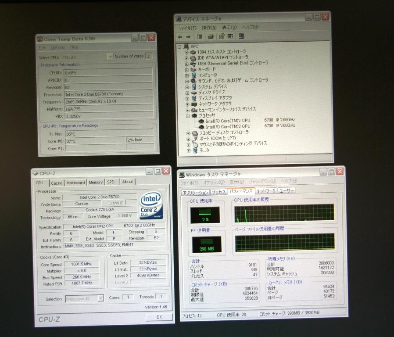Open the Help menu in Core Temp
The image size is (394, 337).
pos(74,47)
